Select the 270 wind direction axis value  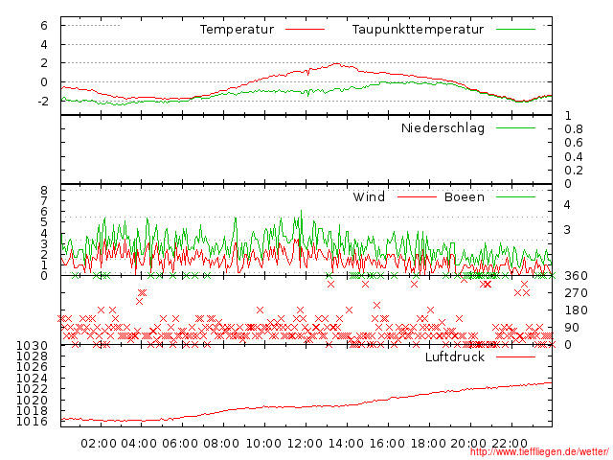click(x=576, y=293)
